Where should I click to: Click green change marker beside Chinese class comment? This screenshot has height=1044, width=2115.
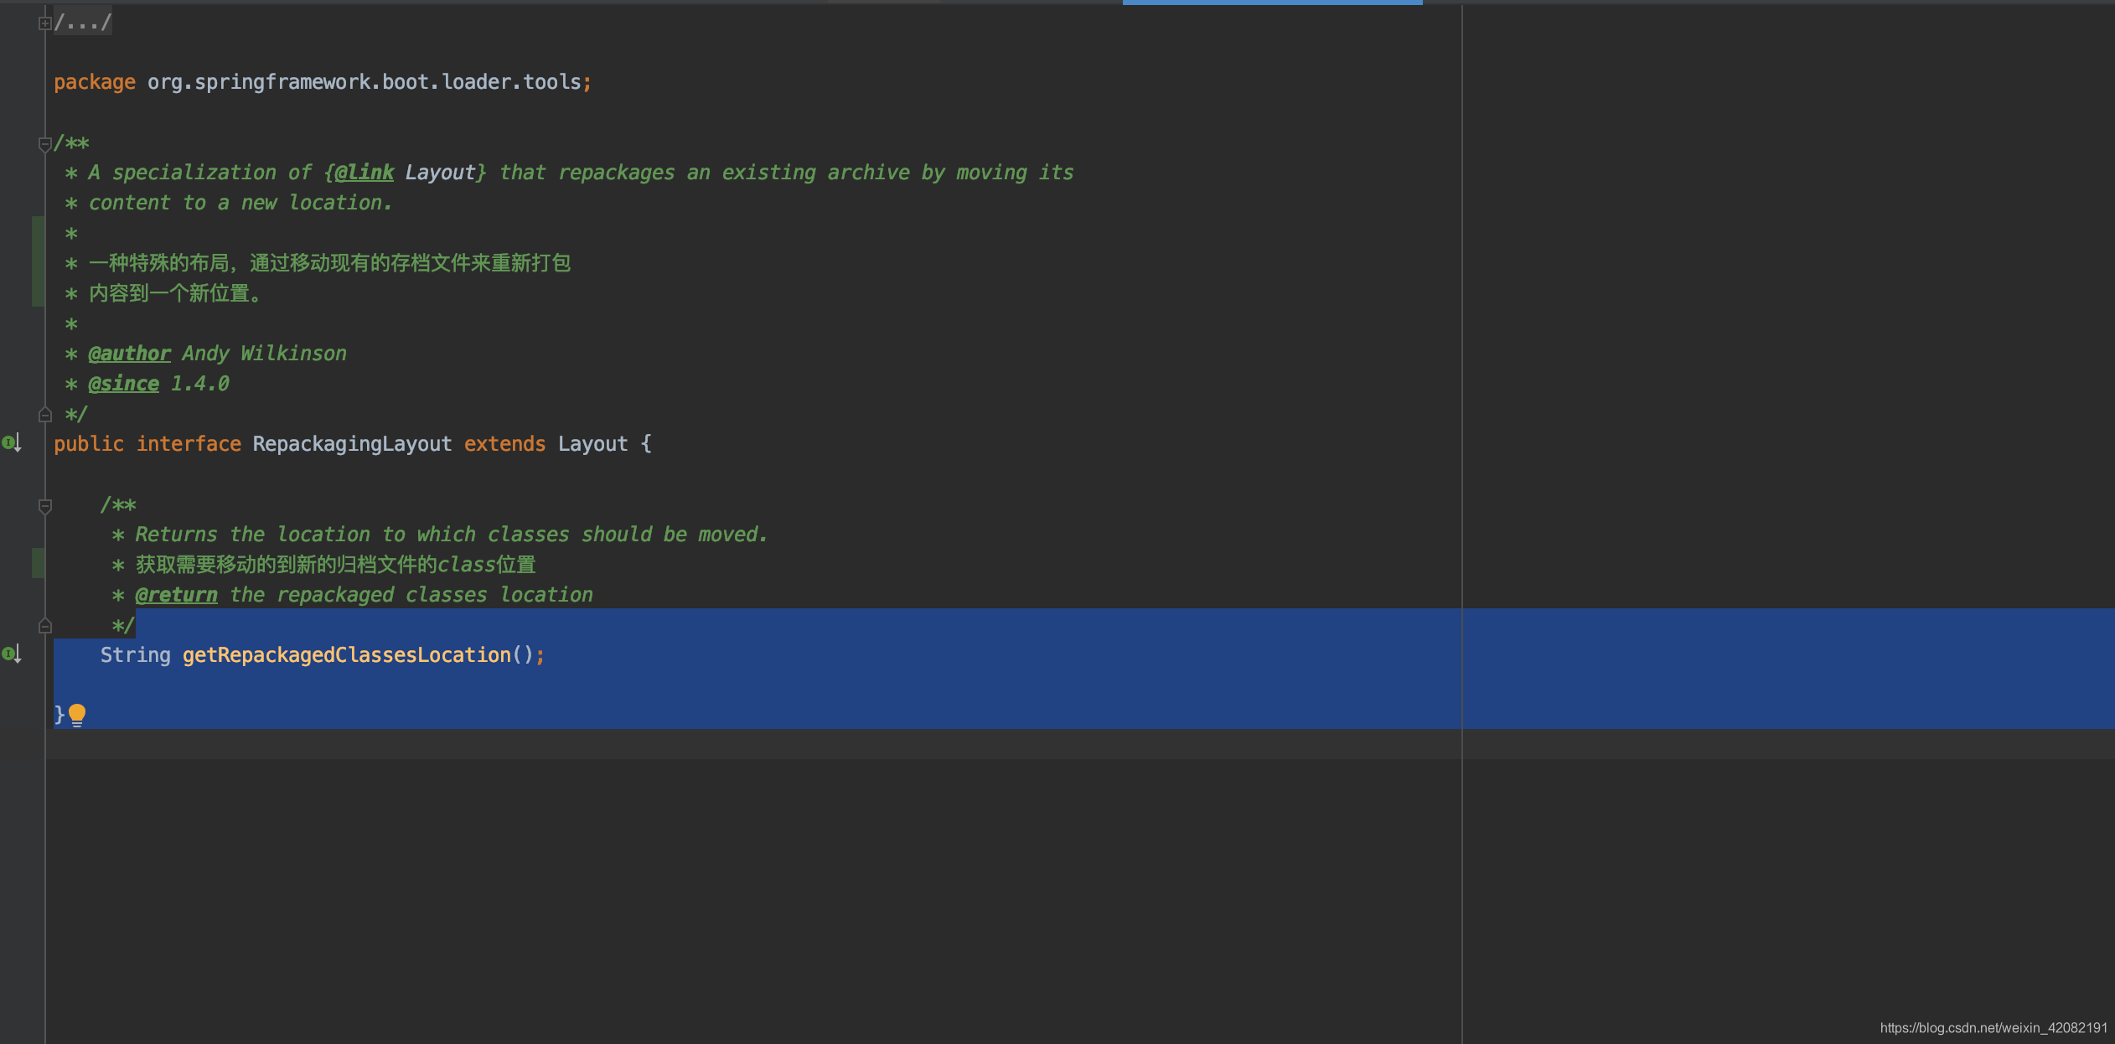[x=38, y=261]
